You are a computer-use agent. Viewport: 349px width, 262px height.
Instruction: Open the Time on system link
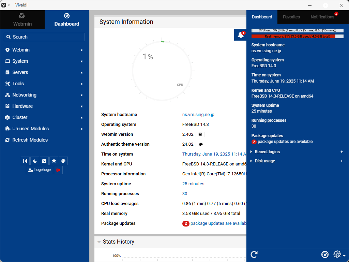(214, 154)
